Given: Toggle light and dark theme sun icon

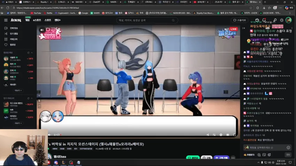Looking at the screenshot, I should 282,20.
